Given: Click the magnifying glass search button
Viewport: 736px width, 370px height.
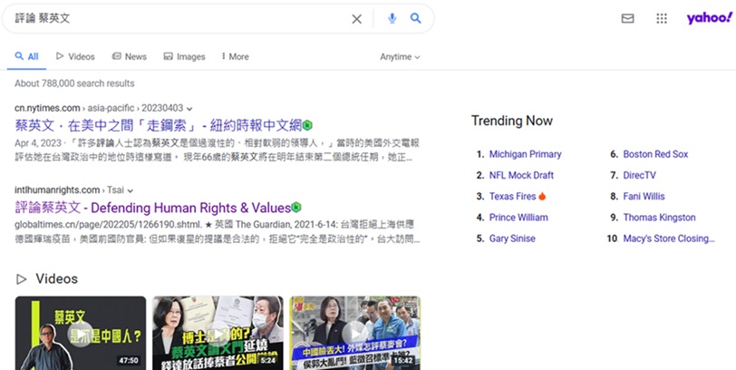Looking at the screenshot, I should 416,18.
